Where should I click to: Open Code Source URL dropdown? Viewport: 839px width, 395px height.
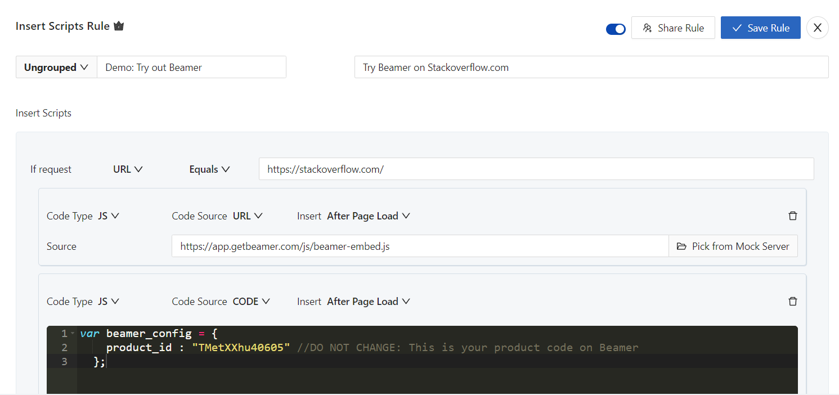pos(248,216)
